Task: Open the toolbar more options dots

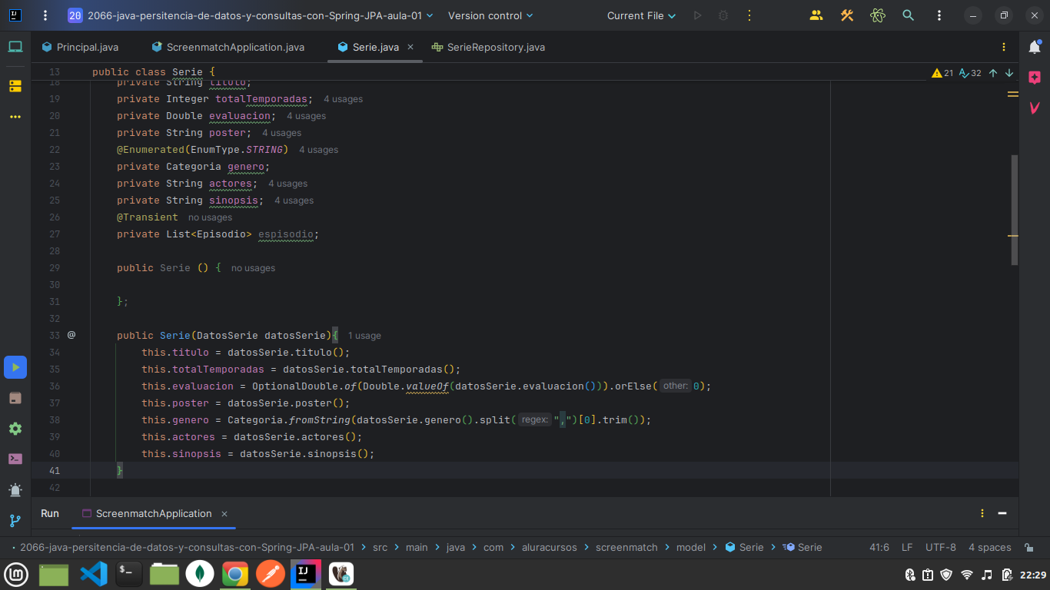Action: [x=939, y=15]
